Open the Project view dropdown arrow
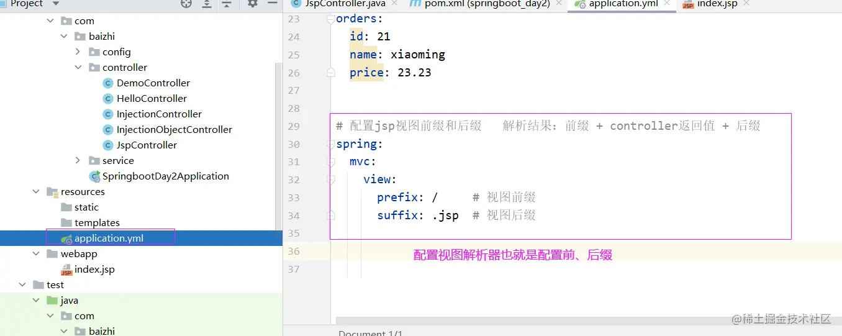This screenshot has width=842, height=336. click(x=56, y=4)
